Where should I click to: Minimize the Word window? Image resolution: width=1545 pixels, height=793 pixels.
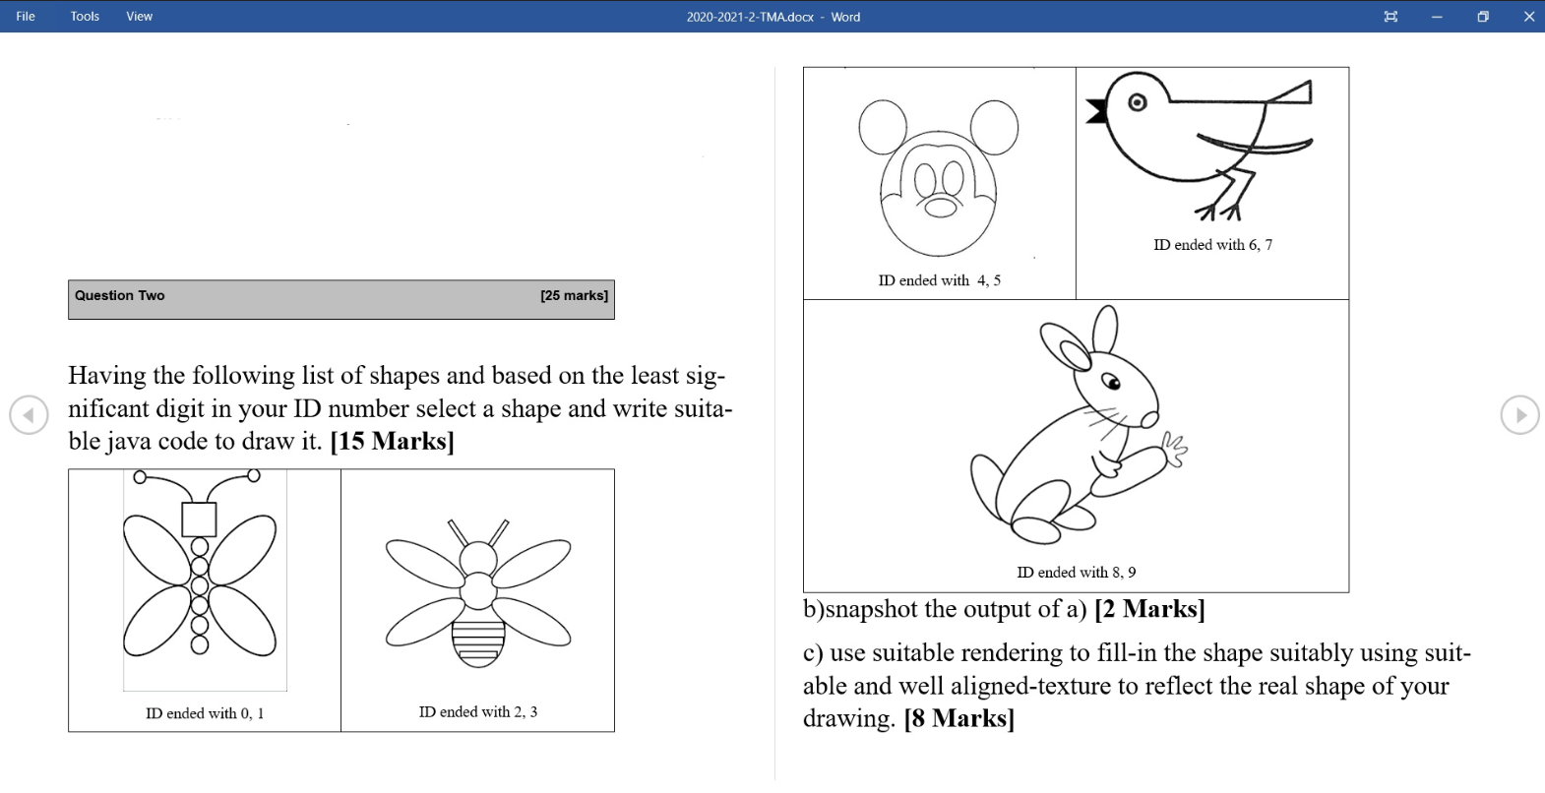1437,17
